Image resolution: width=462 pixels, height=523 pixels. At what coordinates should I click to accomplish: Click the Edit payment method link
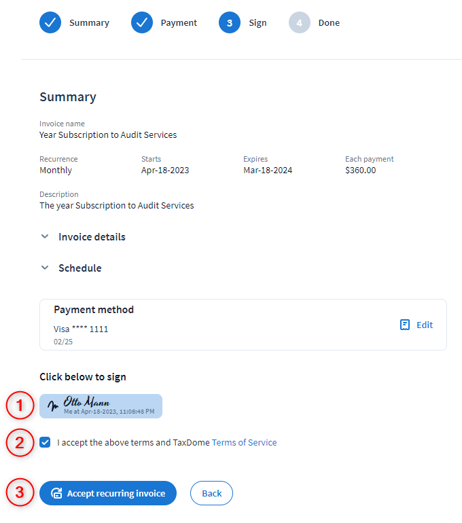425,325
